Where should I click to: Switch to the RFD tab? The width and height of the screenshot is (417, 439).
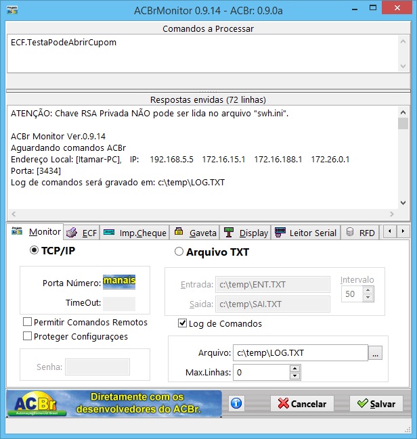[x=360, y=233]
